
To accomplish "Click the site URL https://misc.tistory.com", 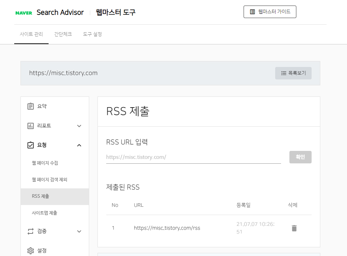I will (x=63, y=73).
